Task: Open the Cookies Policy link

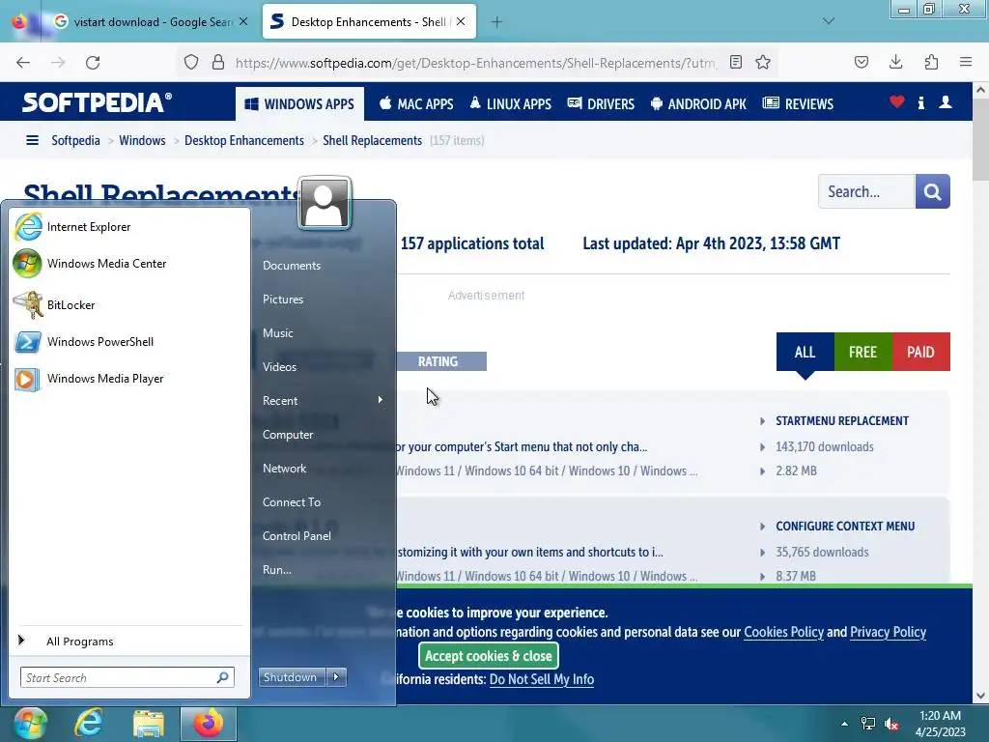Action: point(783,632)
